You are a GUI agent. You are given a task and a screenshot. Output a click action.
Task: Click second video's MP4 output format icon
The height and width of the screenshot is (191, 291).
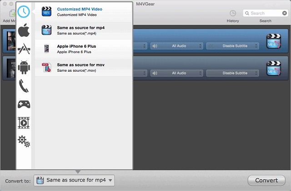[x=273, y=68]
